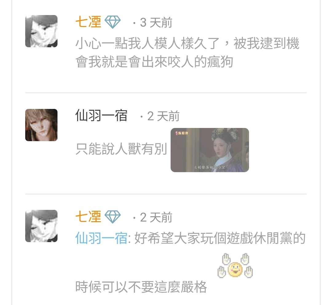Viewport: 332px width, 305px height.
Task: Open 七湮's avatar on the third comment
Action: (41, 226)
